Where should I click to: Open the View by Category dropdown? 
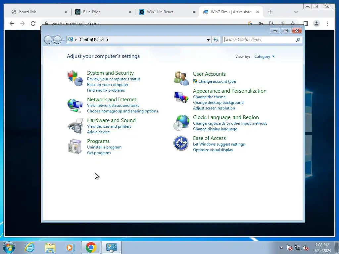tap(264, 57)
